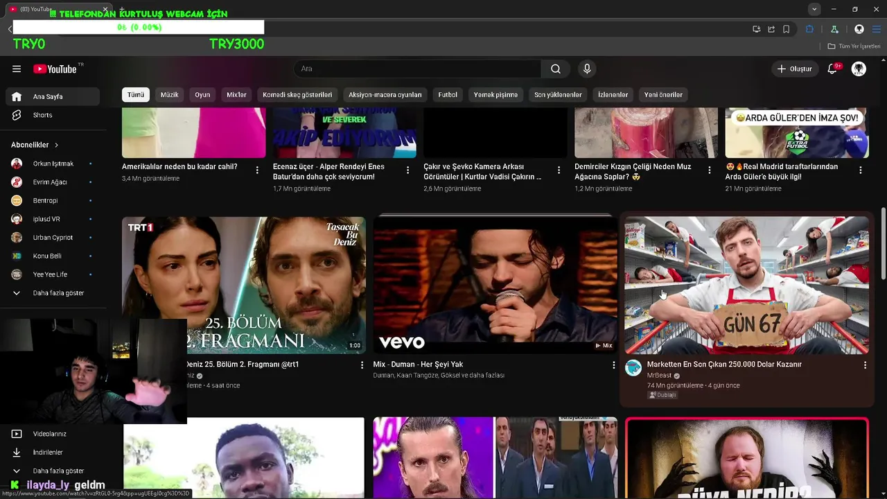Open the browser profile icon
The height and width of the screenshot is (499, 887).
pyautogui.click(x=859, y=29)
